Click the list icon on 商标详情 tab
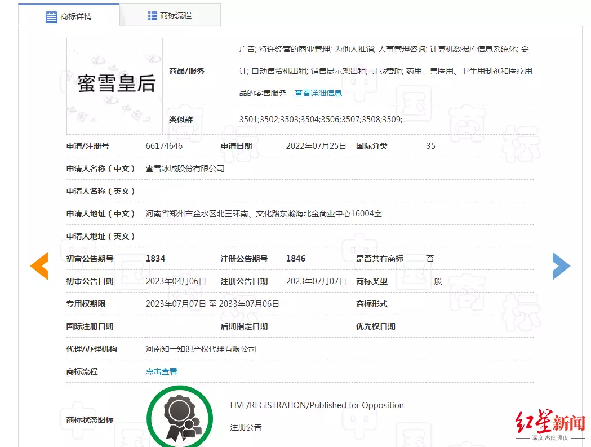This screenshot has height=447, width=591. pyautogui.click(x=51, y=16)
